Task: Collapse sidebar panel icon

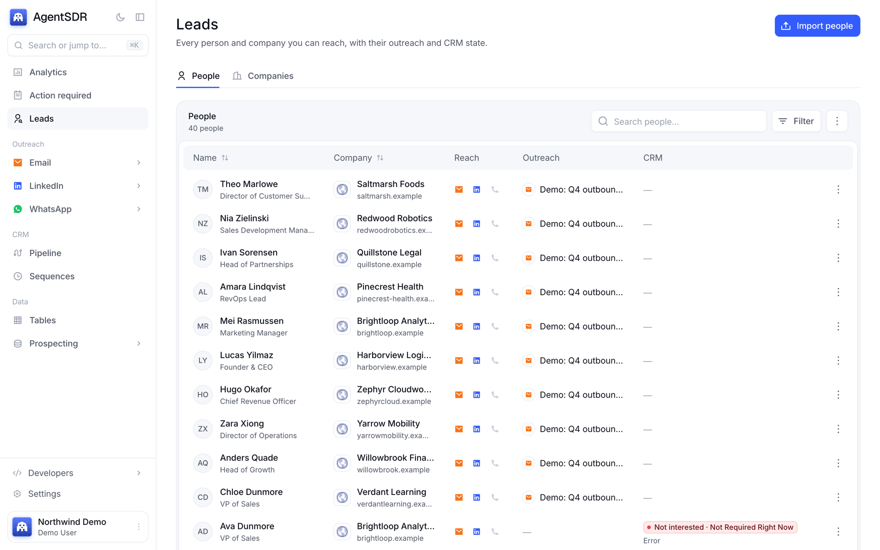Action: point(140,17)
